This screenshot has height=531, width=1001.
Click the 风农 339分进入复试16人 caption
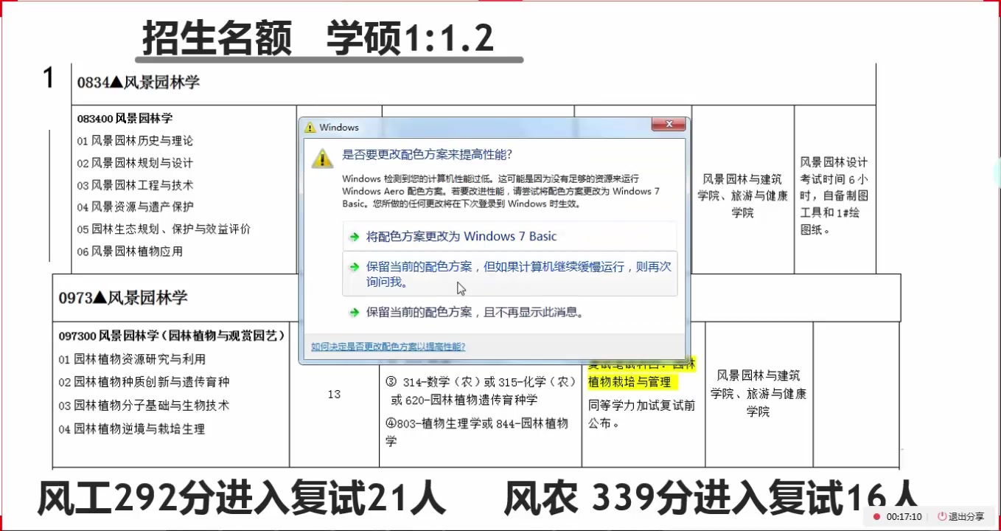point(711,497)
